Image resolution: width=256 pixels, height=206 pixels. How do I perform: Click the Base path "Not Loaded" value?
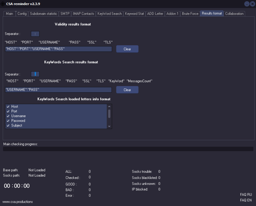37,170
